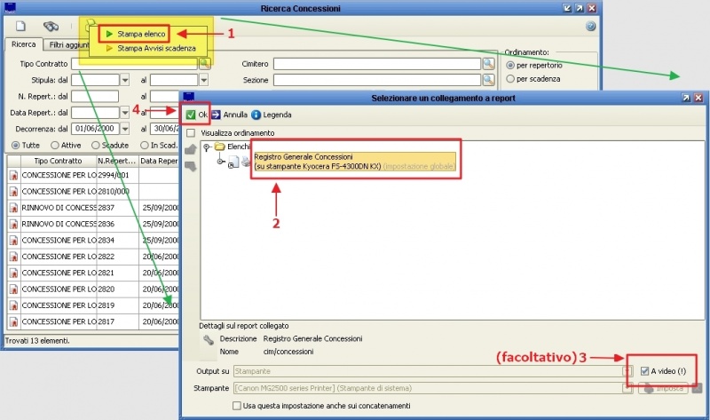
Task: Click the PDF icon of row 2834
Action: tap(13, 241)
